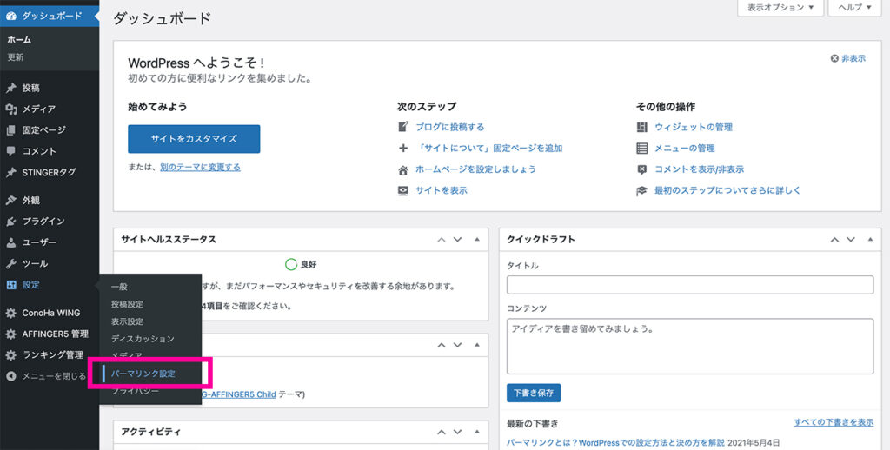The width and height of the screenshot is (890, 450).
Task: Click the gear icon beside ランキング管理
Action: [10, 355]
